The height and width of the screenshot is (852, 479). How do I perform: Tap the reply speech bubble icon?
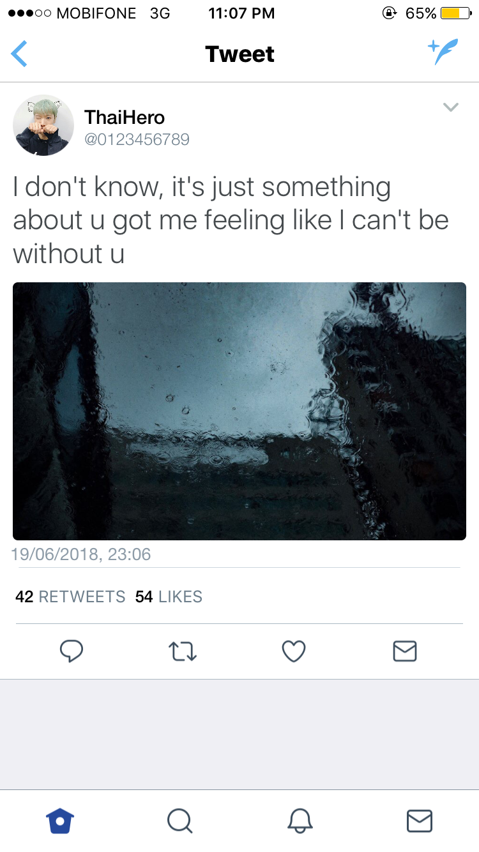click(72, 651)
